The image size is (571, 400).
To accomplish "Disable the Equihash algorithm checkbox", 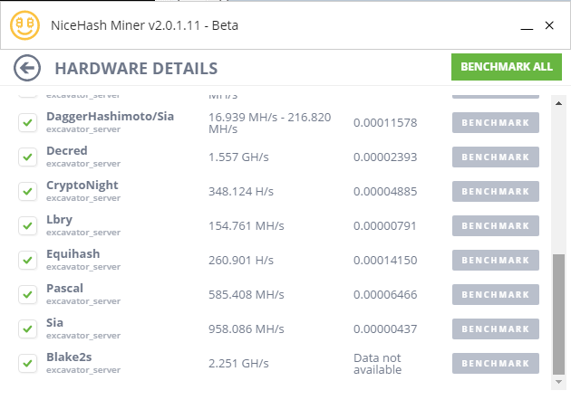I will (x=28, y=260).
